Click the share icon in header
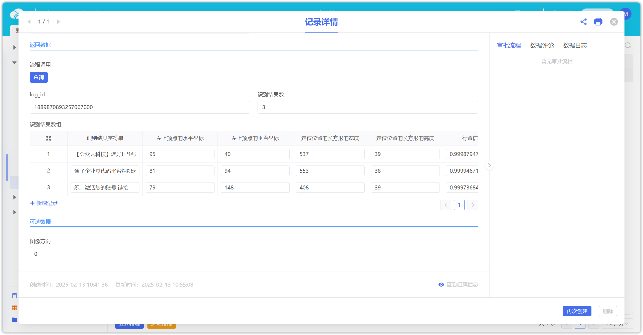Viewport: 643px width, 335px height. (x=583, y=22)
